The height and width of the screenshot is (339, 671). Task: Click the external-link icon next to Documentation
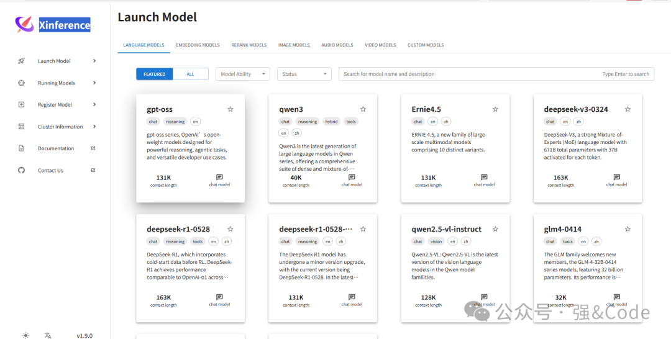(93, 148)
